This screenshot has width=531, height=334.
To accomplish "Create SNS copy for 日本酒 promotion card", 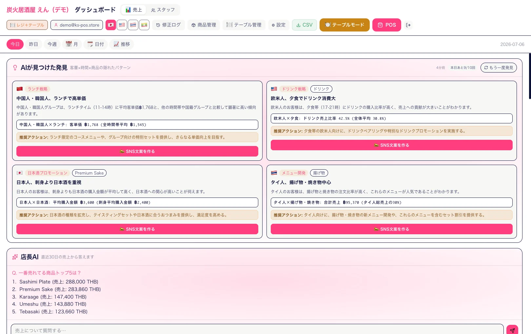I will click(x=137, y=229).
